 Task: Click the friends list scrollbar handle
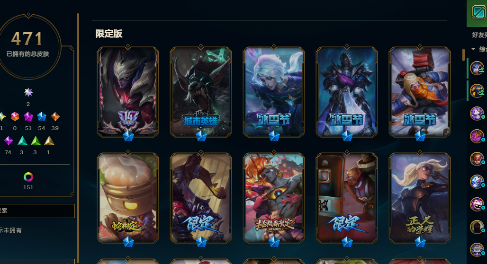(463, 54)
